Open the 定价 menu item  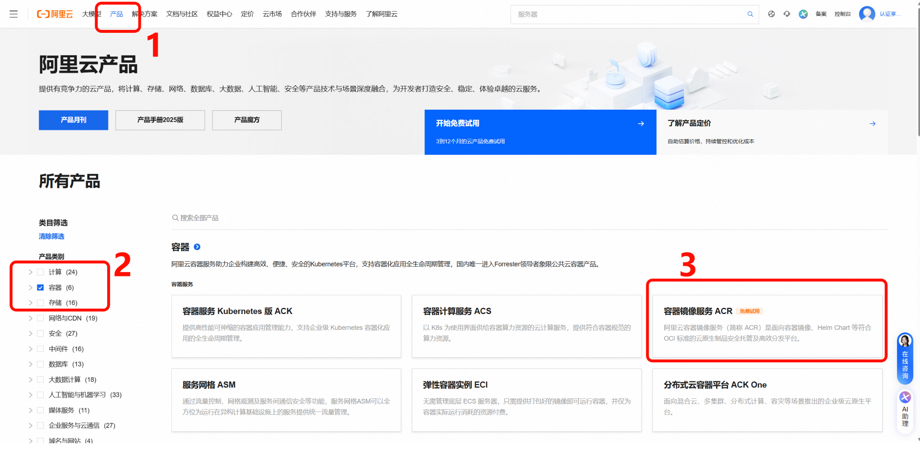tap(247, 14)
